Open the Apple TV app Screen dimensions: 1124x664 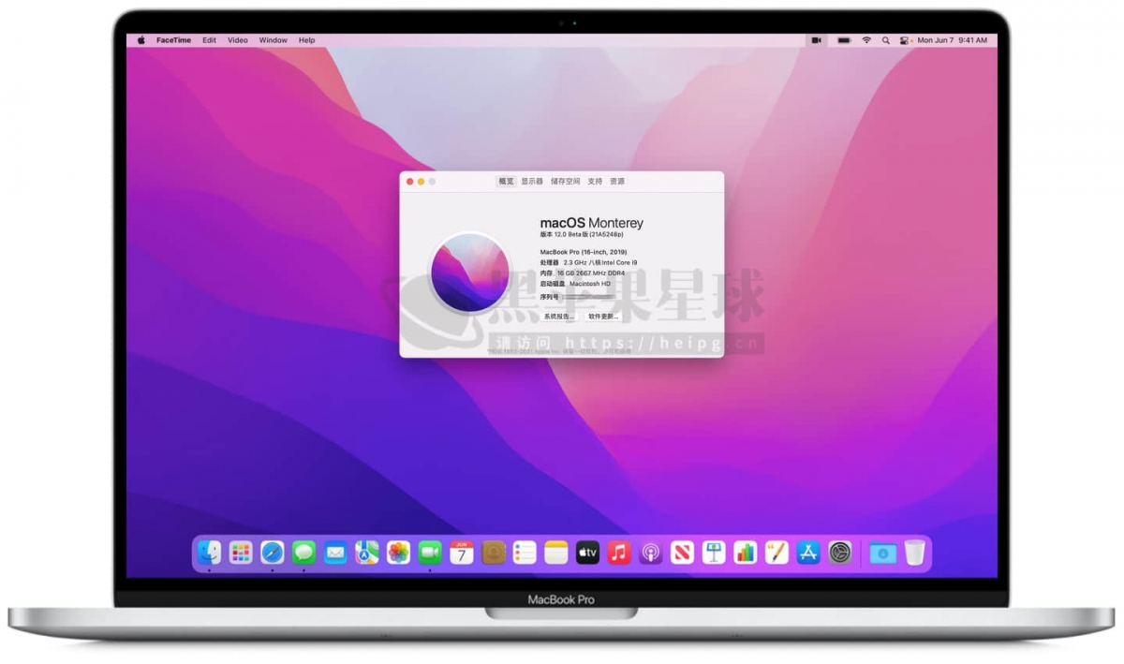(x=586, y=553)
